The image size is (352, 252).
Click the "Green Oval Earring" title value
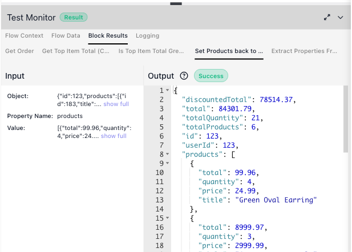point(276,200)
